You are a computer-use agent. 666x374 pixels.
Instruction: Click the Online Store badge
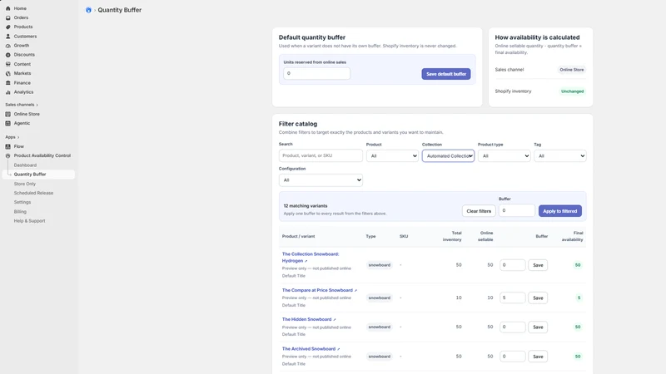[x=572, y=70]
